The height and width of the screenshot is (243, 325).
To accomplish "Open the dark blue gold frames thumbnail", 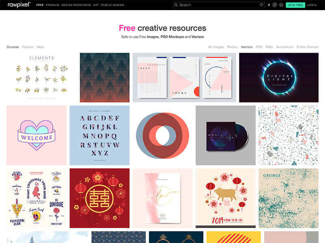I will tap(176, 237).
